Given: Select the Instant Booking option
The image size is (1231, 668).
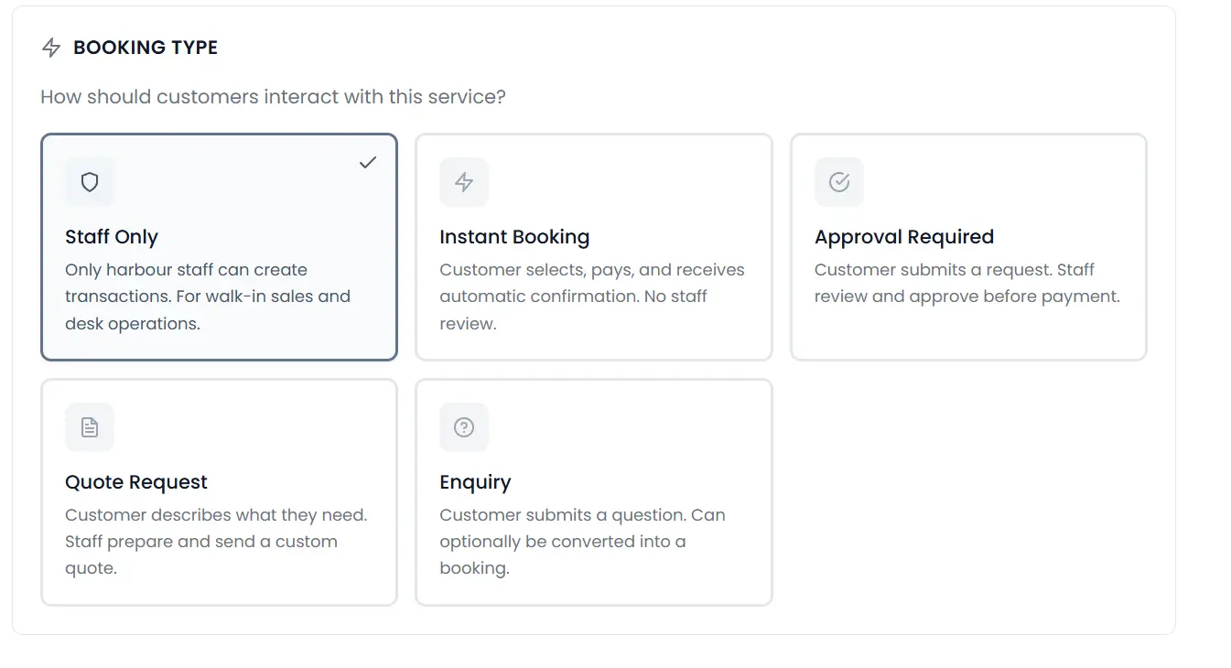Looking at the screenshot, I should 593,247.
